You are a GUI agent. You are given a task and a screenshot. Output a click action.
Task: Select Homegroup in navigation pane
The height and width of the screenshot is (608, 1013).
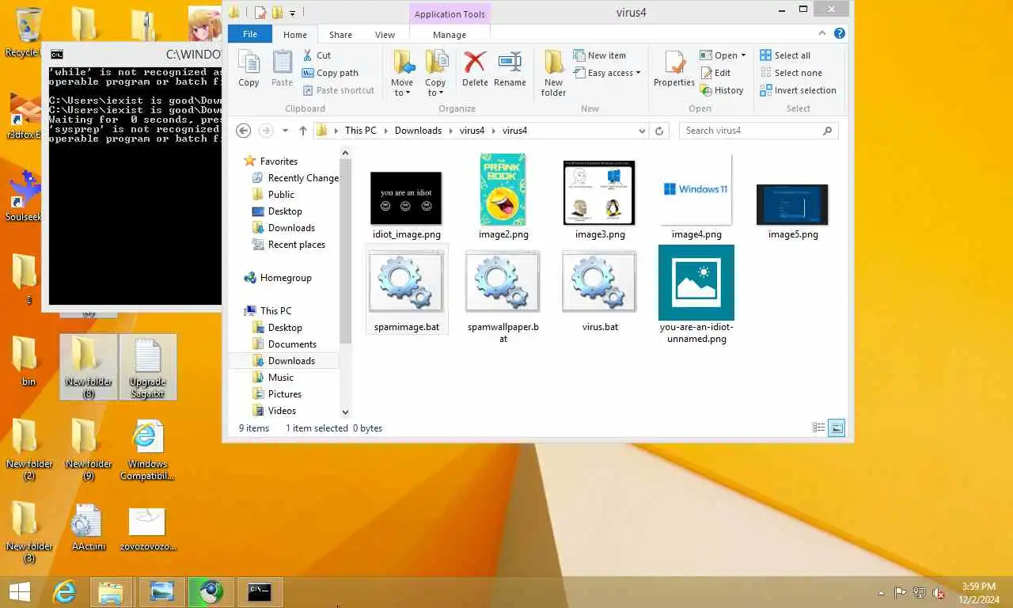[x=277, y=278]
